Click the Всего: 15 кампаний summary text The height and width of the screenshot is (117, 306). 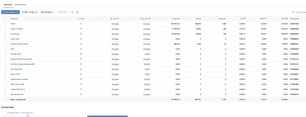pyautogui.click(x=18, y=99)
